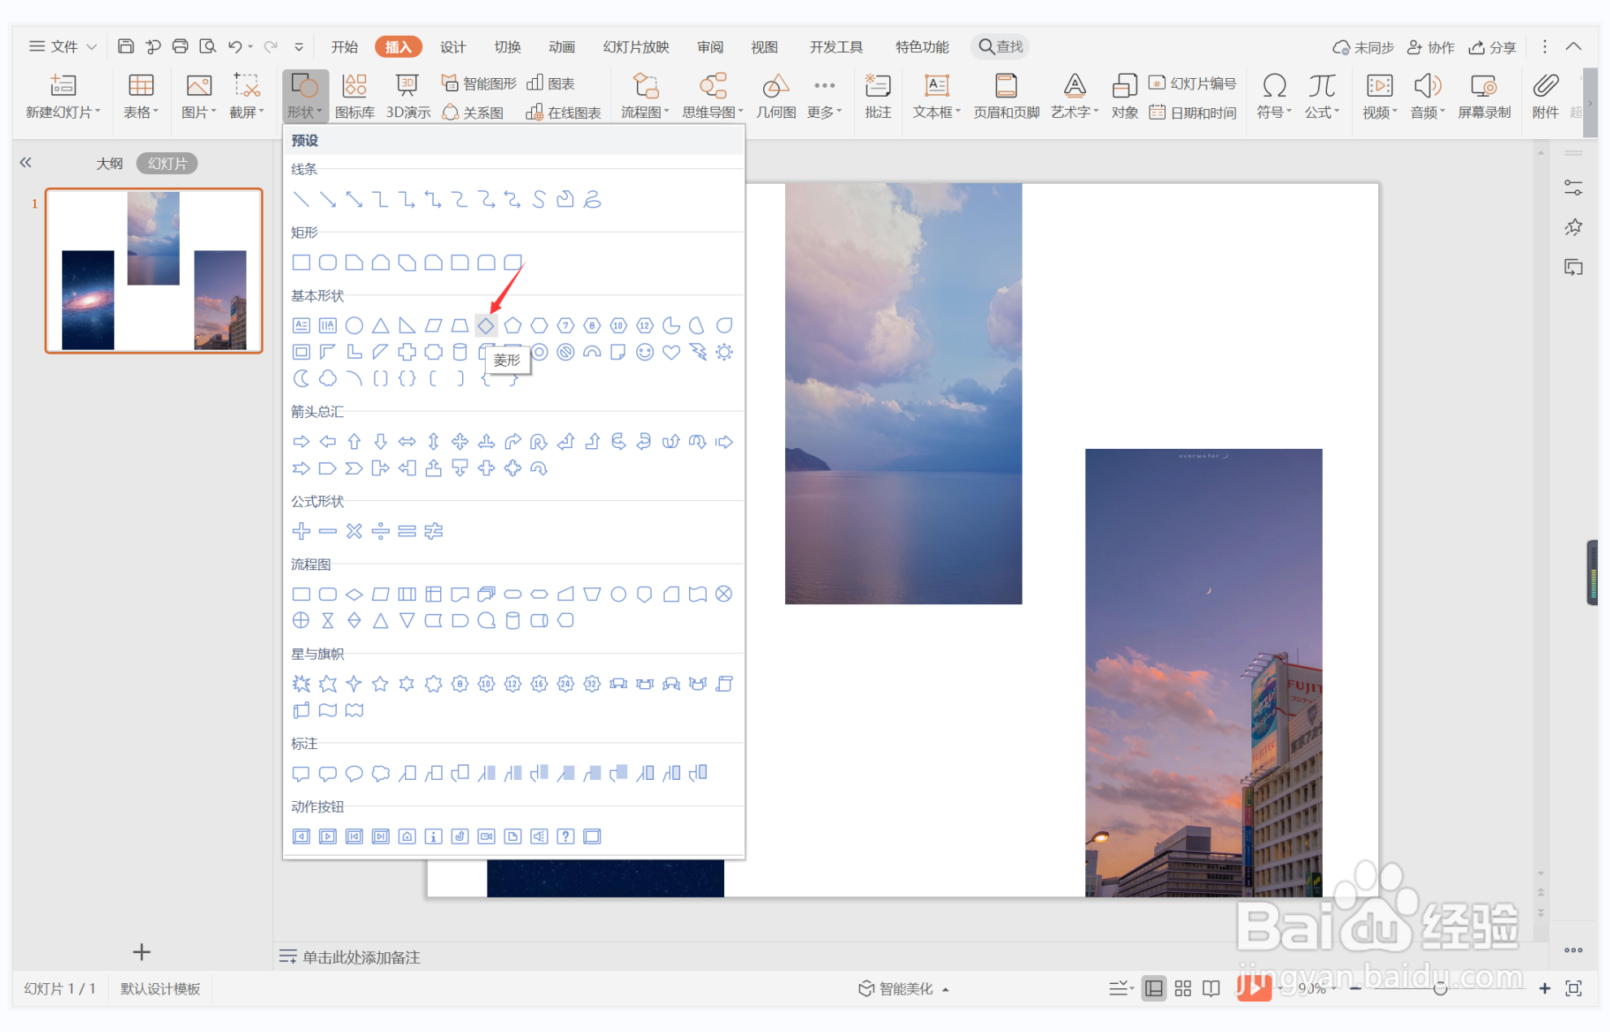
Task: Switch to slide sorter view
Action: [1183, 989]
